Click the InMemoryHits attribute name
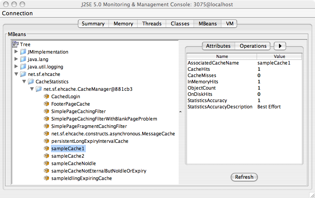Image resolution: width=315 pixels, height=198 pixels. click(203, 81)
